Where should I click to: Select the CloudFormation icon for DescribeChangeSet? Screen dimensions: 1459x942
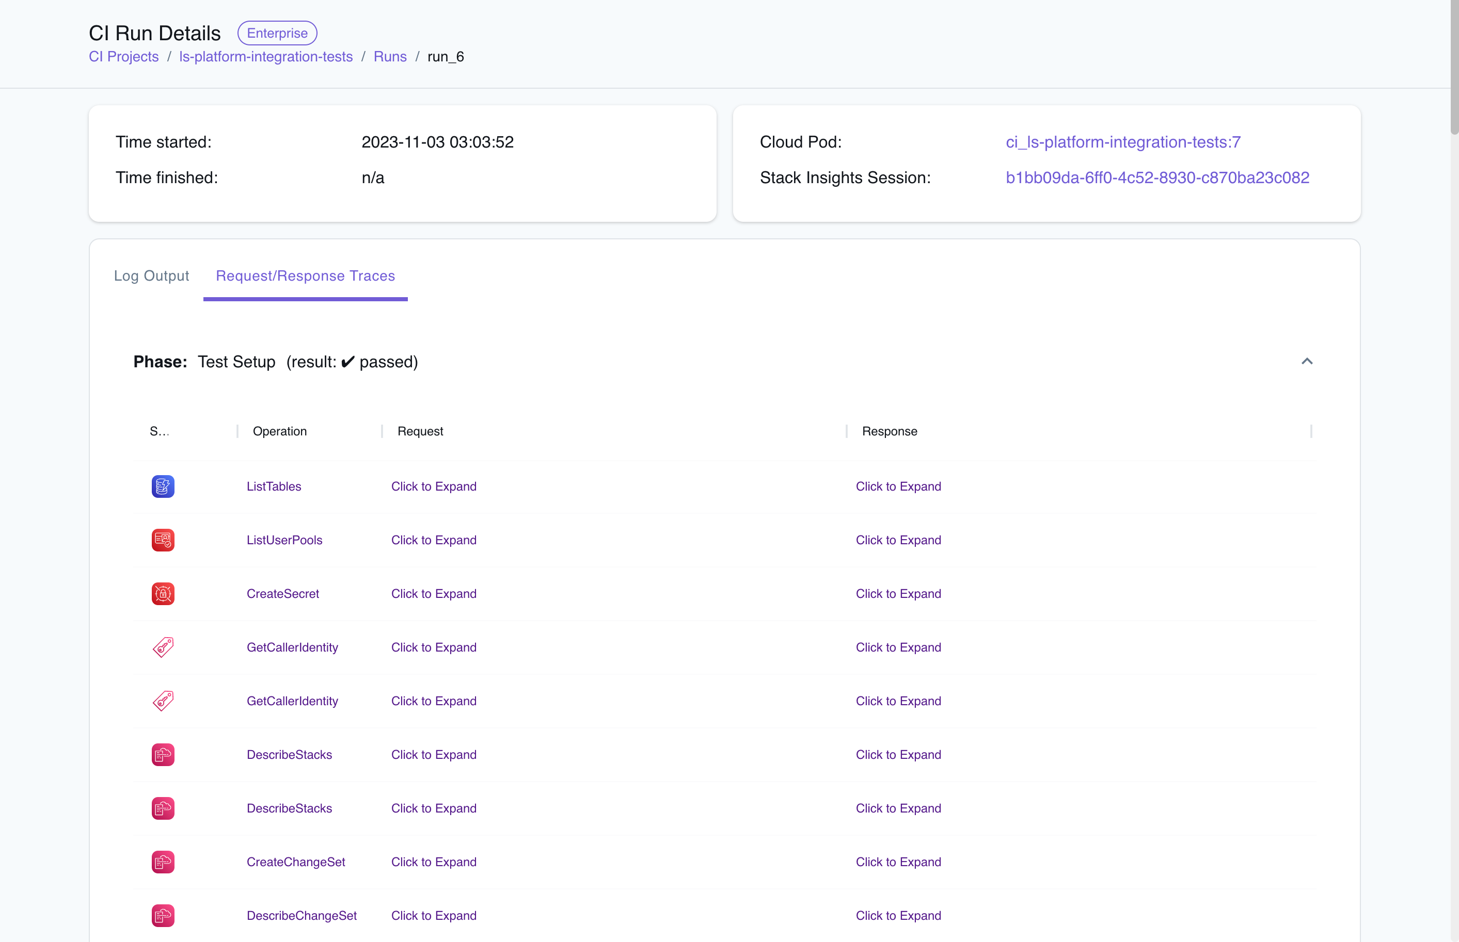coord(162,915)
